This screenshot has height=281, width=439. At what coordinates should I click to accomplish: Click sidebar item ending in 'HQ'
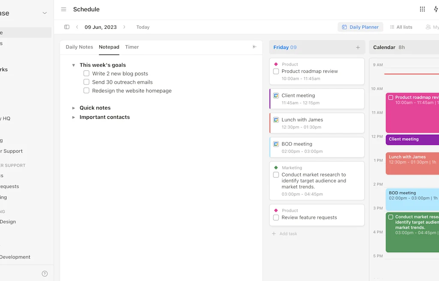pos(5,118)
